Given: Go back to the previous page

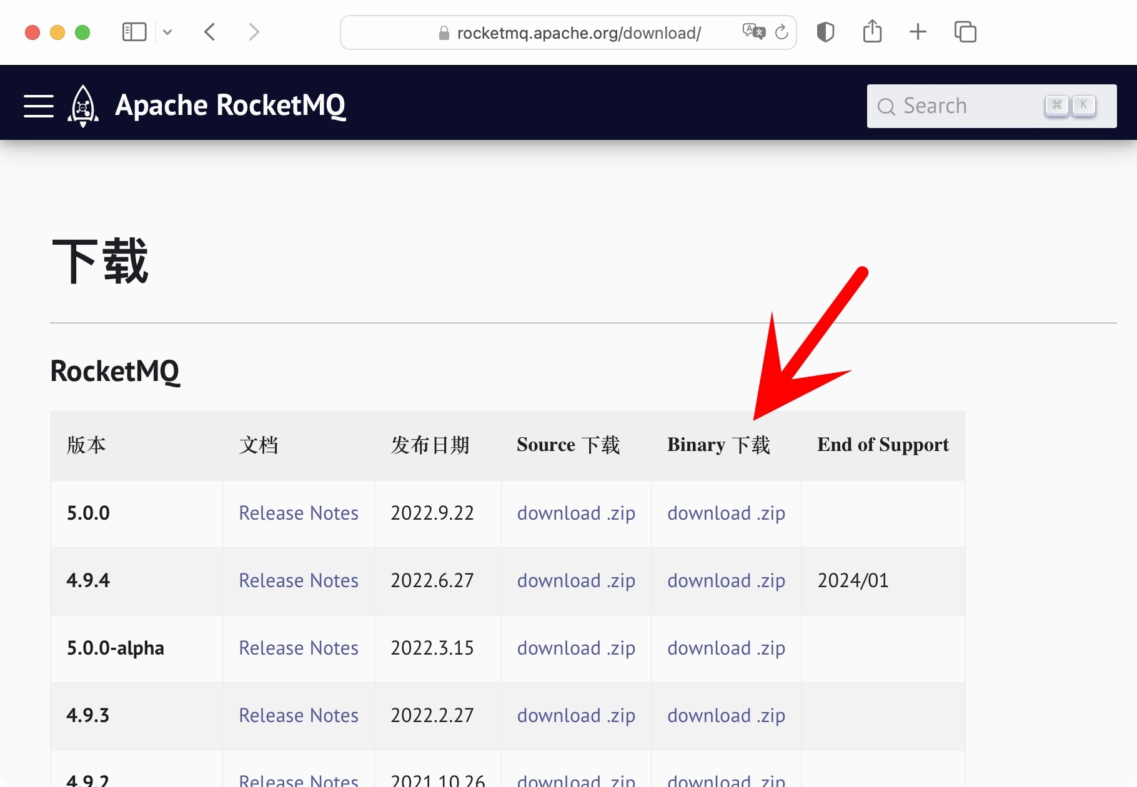Looking at the screenshot, I should pyautogui.click(x=210, y=32).
